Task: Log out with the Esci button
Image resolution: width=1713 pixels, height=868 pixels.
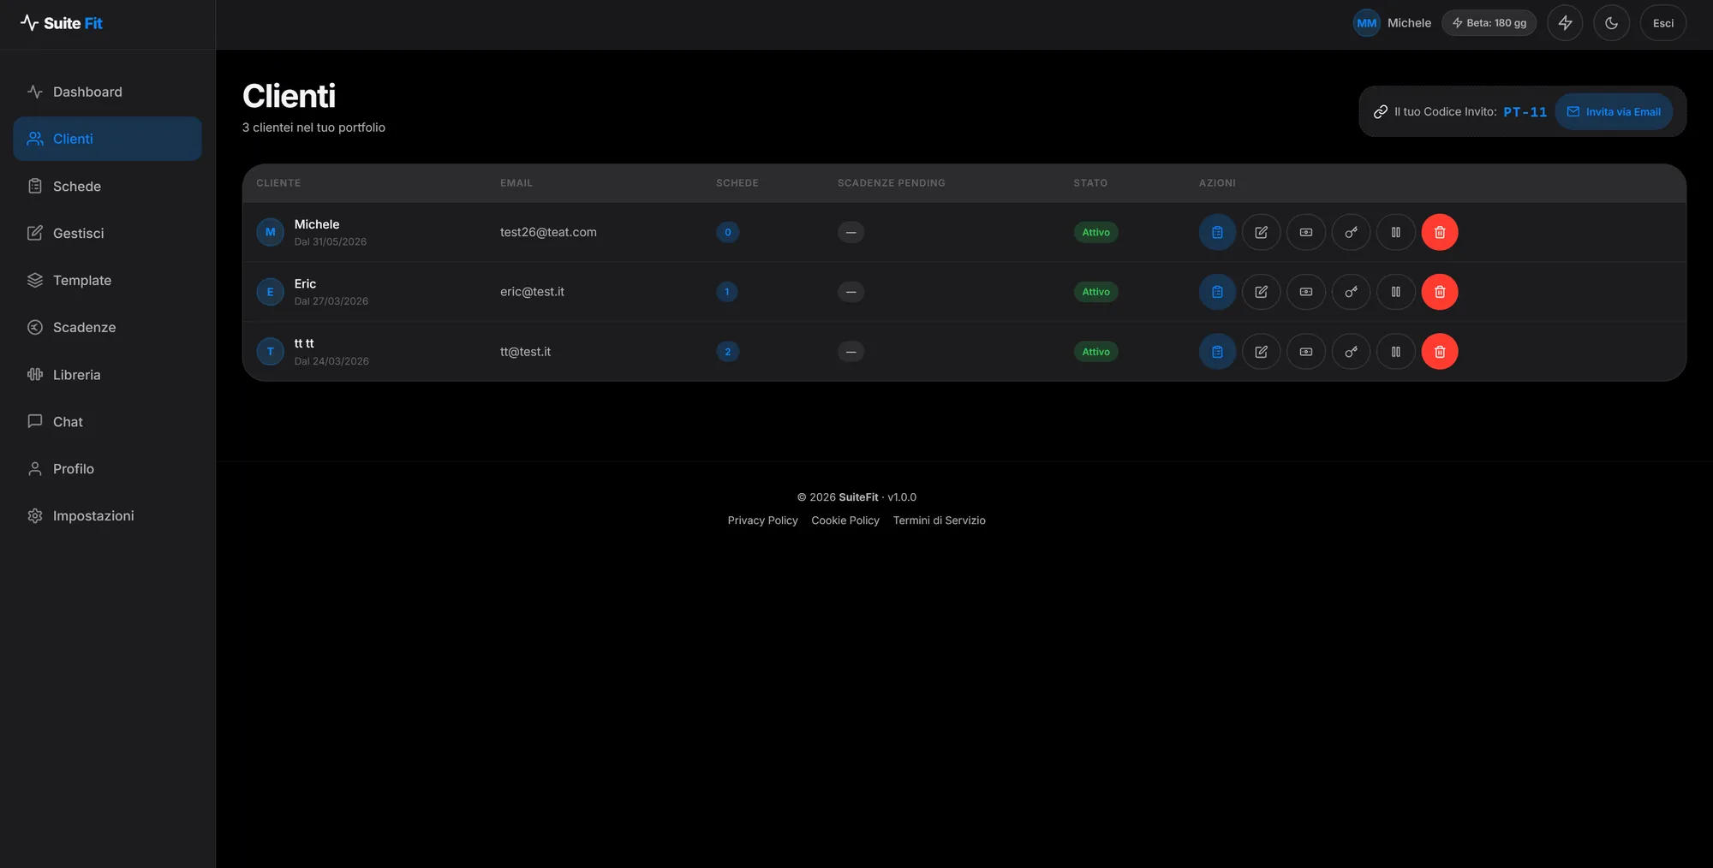Action: (x=1663, y=23)
